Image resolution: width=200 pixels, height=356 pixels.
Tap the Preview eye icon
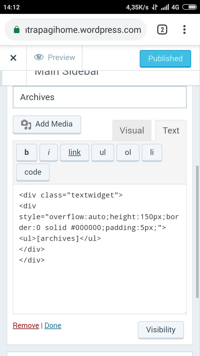click(x=39, y=57)
